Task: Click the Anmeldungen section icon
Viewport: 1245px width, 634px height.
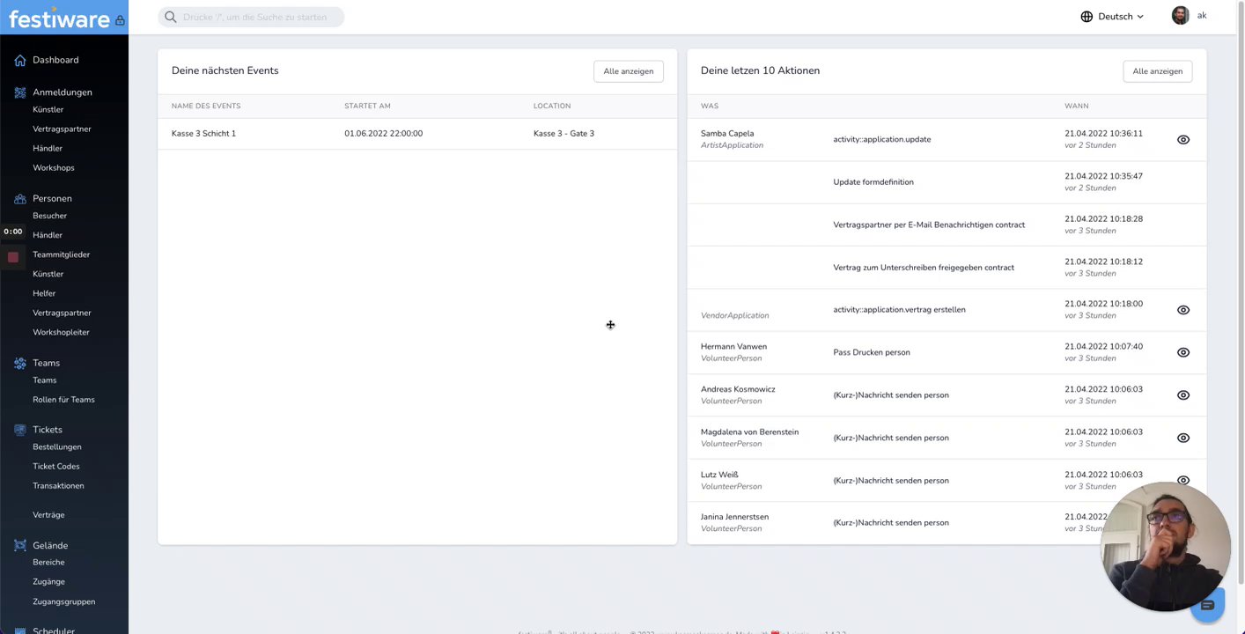Action: 20,92
